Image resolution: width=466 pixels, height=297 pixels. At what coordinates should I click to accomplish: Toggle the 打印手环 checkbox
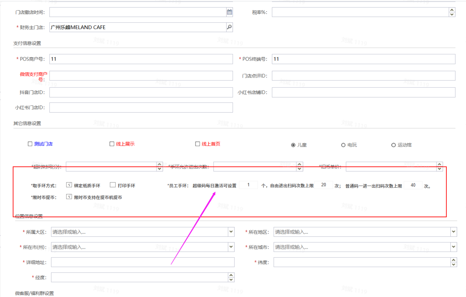pos(113,185)
